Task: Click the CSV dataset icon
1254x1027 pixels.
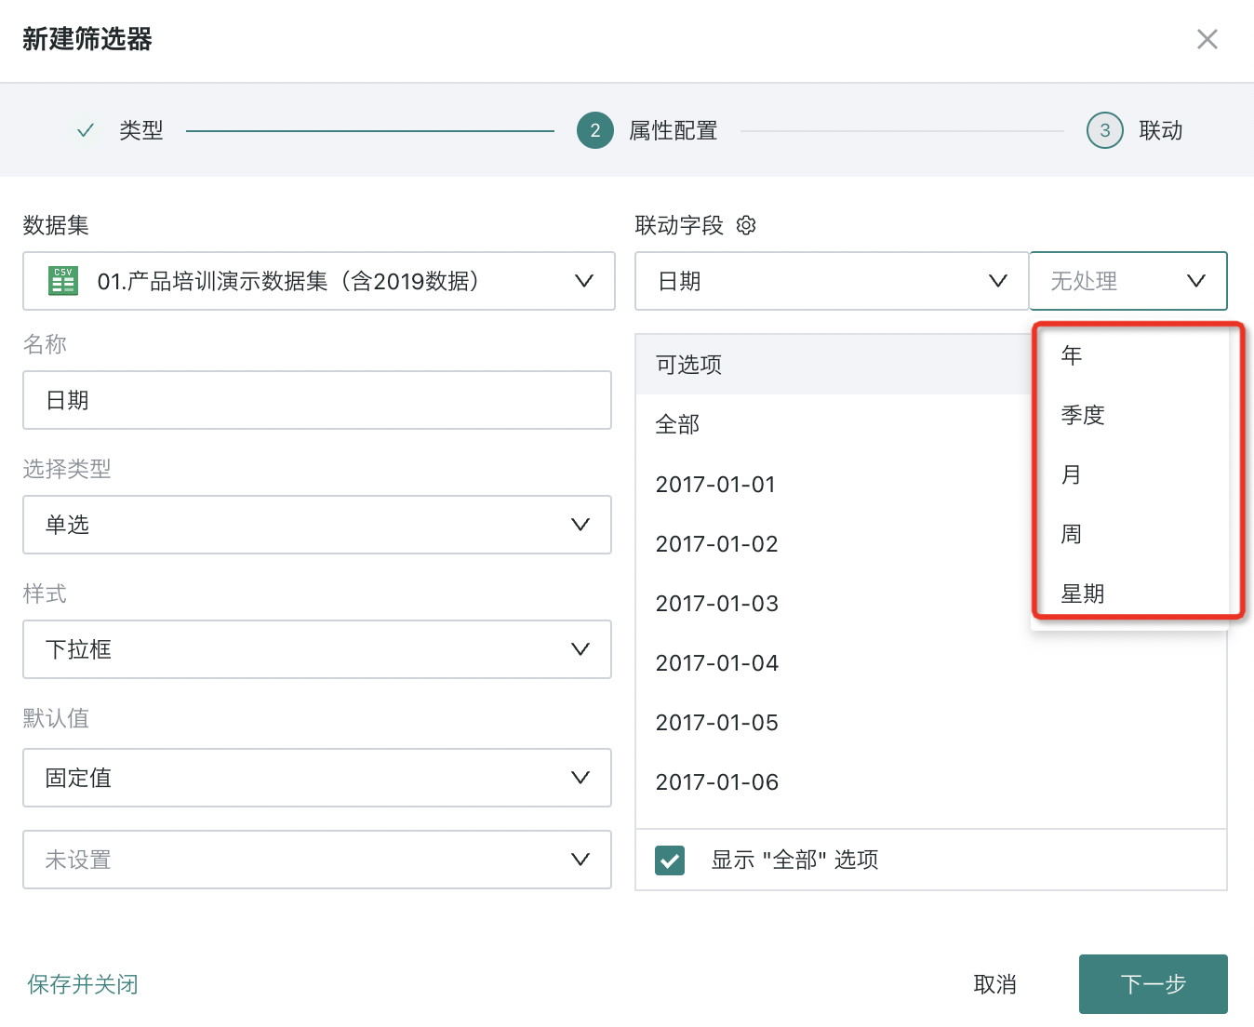Action: (x=63, y=280)
